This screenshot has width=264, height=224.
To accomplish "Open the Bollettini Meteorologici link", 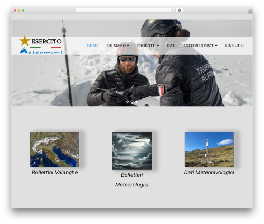I will coord(132,180).
